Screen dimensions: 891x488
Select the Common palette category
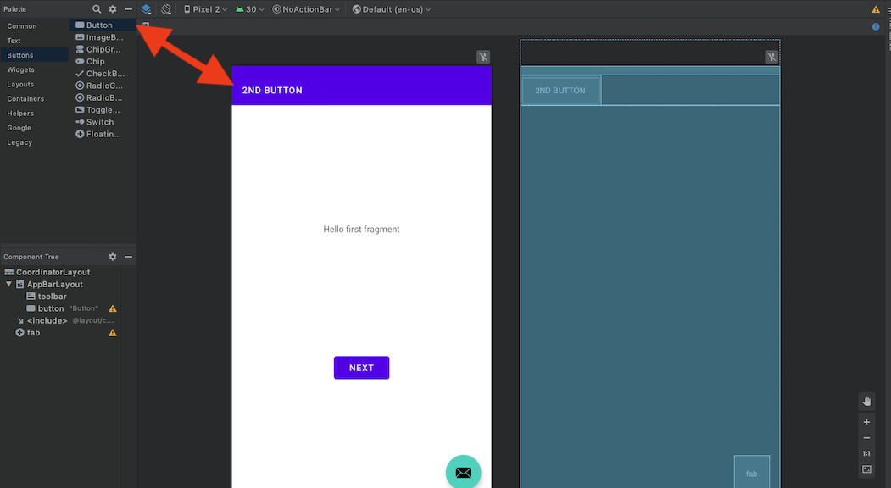coord(21,26)
